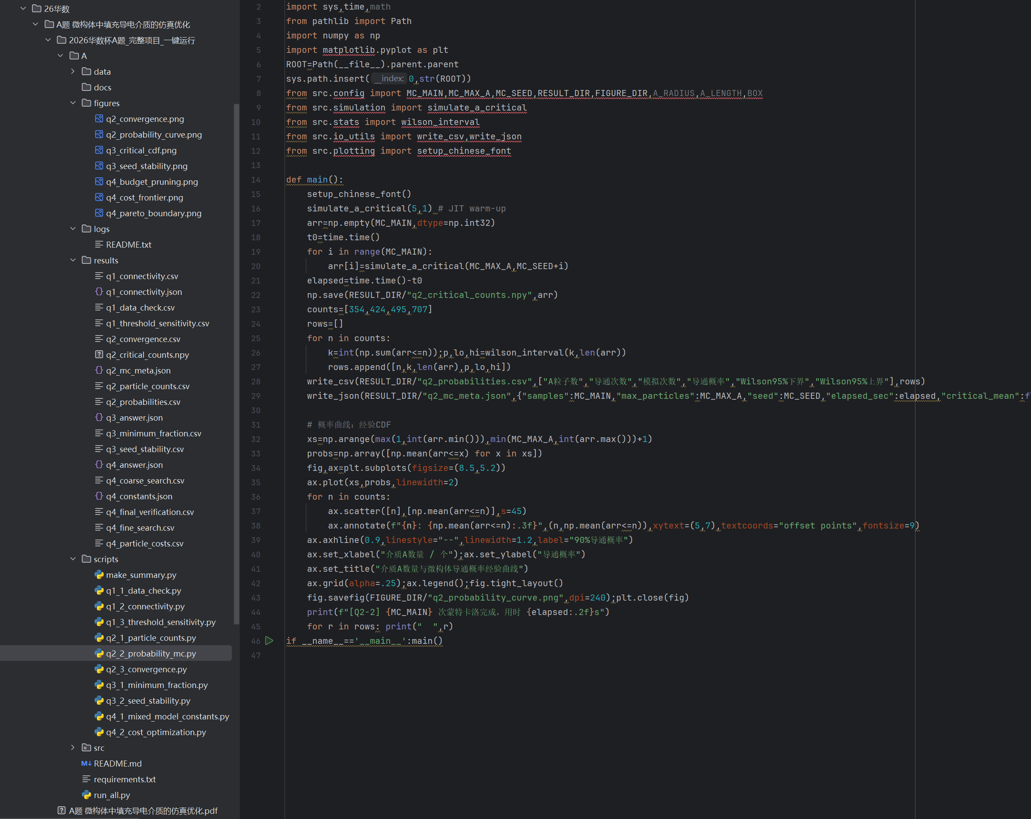The image size is (1031, 819).
Task: Click the q4_answer.json braces icon
Action: (99, 464)
